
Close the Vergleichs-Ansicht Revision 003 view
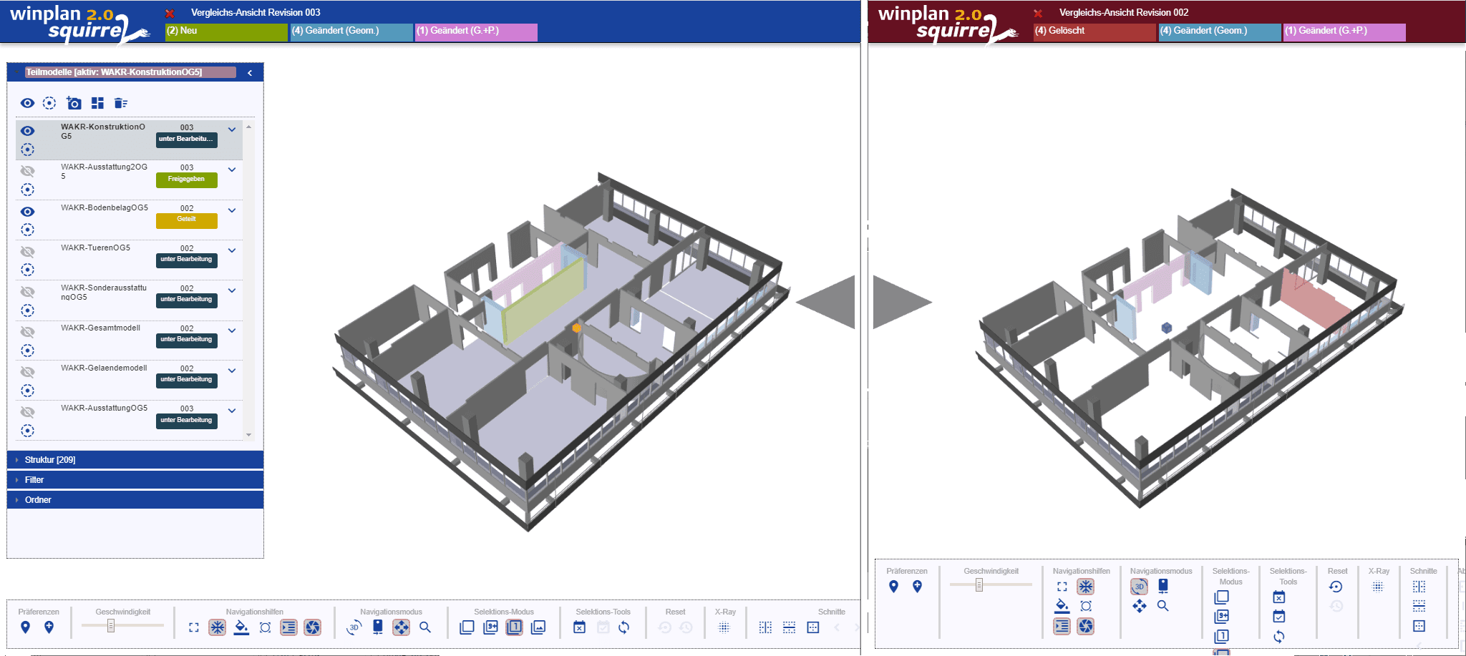pos(170,14)
